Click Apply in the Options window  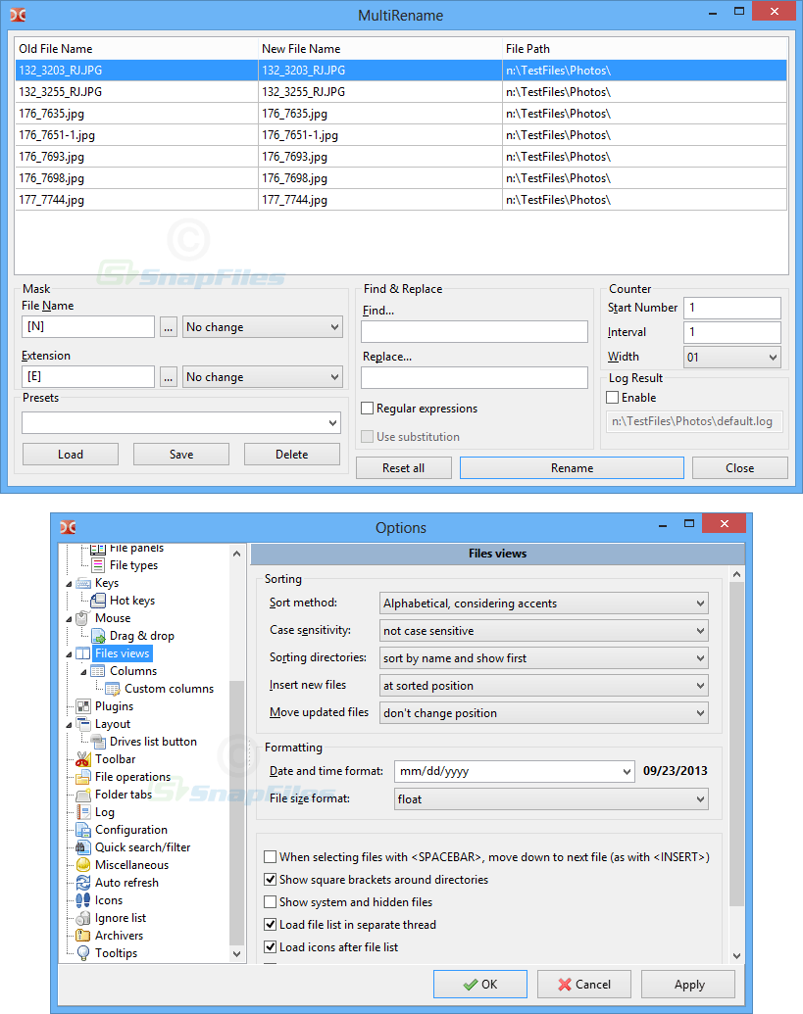[x=688, y=985]
